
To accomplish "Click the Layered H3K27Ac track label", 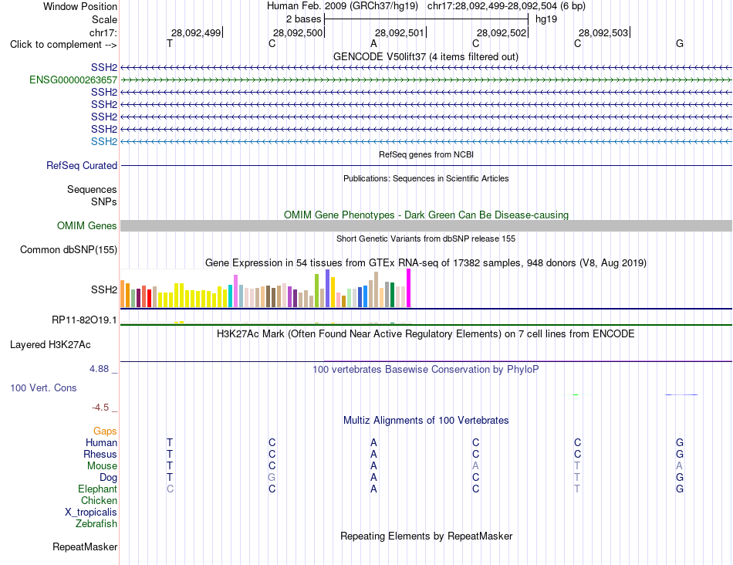I will click(x=50, y=345).
